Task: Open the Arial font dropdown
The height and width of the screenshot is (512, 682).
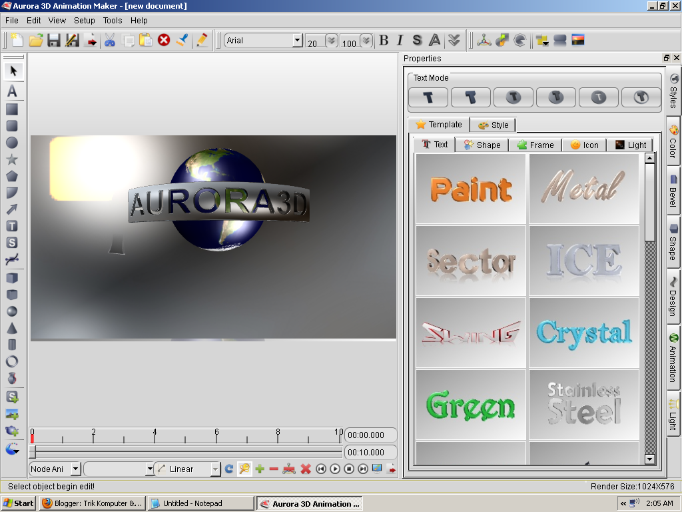Action: pos(297,41)
